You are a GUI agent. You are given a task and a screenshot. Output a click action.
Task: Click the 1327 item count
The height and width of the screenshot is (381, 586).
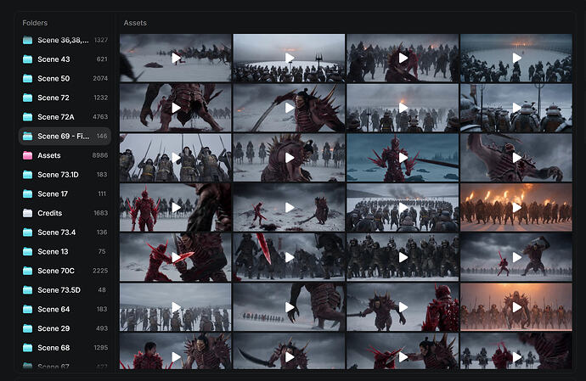101,40
